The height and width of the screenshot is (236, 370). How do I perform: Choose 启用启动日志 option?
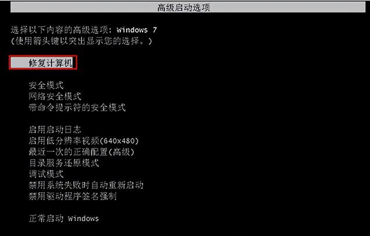click(55, 129)
